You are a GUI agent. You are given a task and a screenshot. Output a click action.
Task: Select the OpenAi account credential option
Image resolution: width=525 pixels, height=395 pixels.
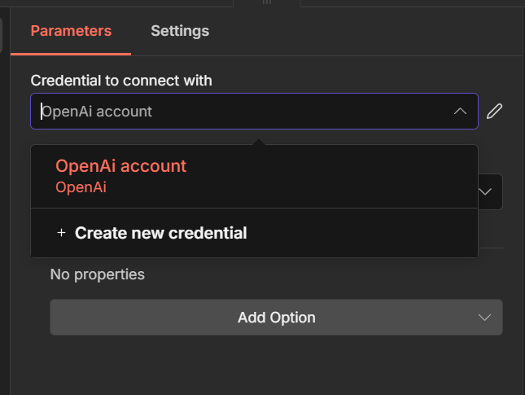click(120, 166)
